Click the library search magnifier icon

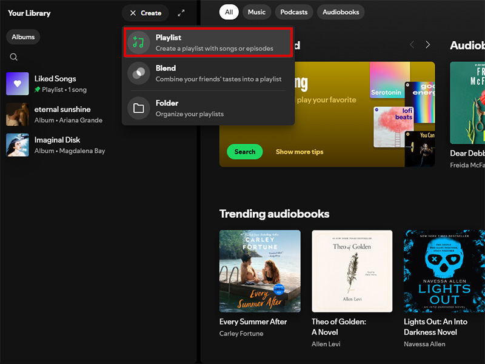(x=13, y=57)
